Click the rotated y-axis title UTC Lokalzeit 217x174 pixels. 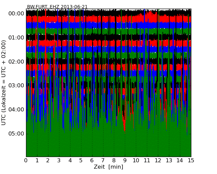(4, 83)
